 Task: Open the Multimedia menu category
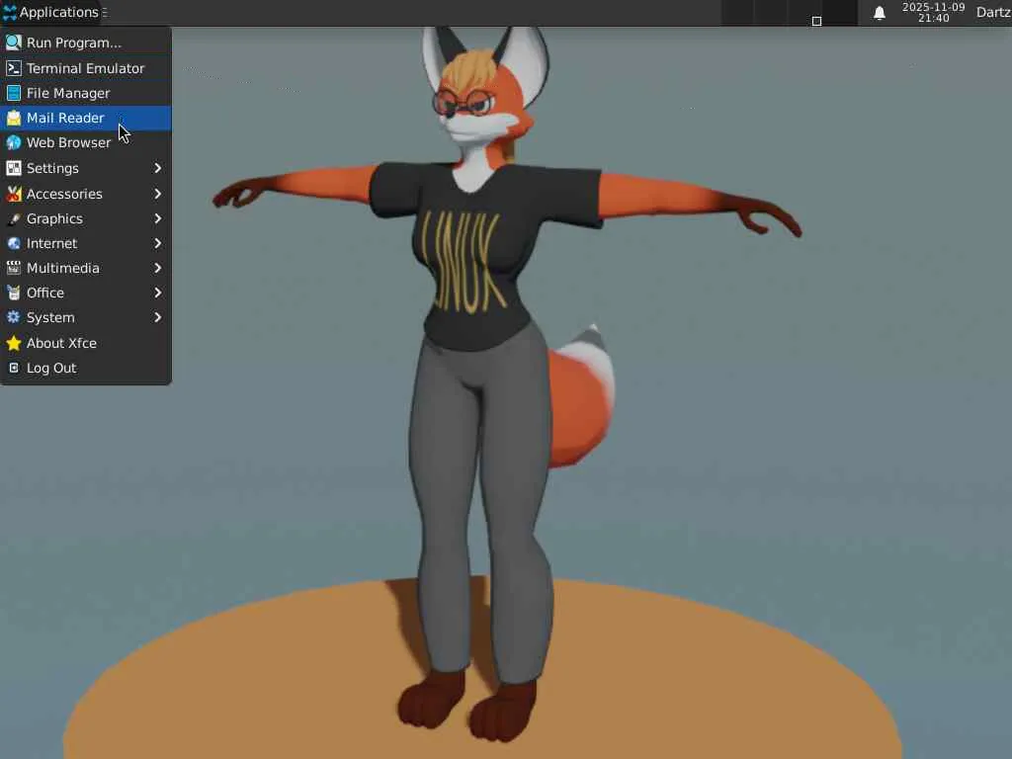tap(86, 268)
